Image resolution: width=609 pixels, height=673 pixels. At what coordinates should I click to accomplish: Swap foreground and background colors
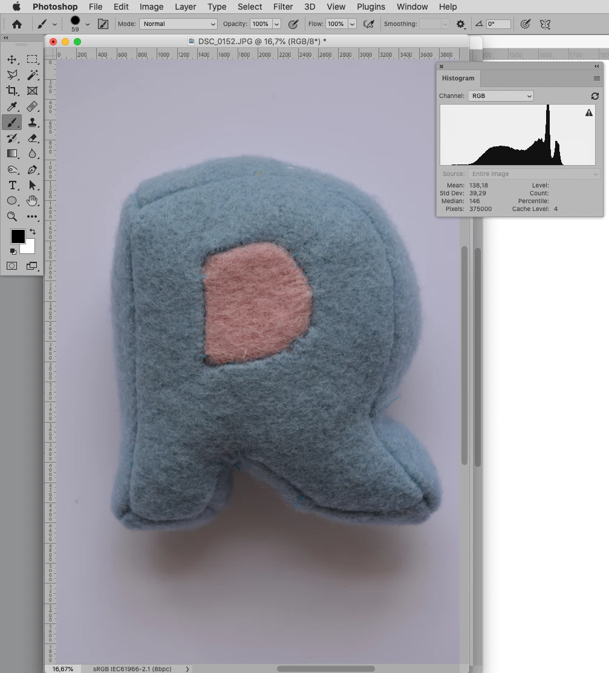33,232
